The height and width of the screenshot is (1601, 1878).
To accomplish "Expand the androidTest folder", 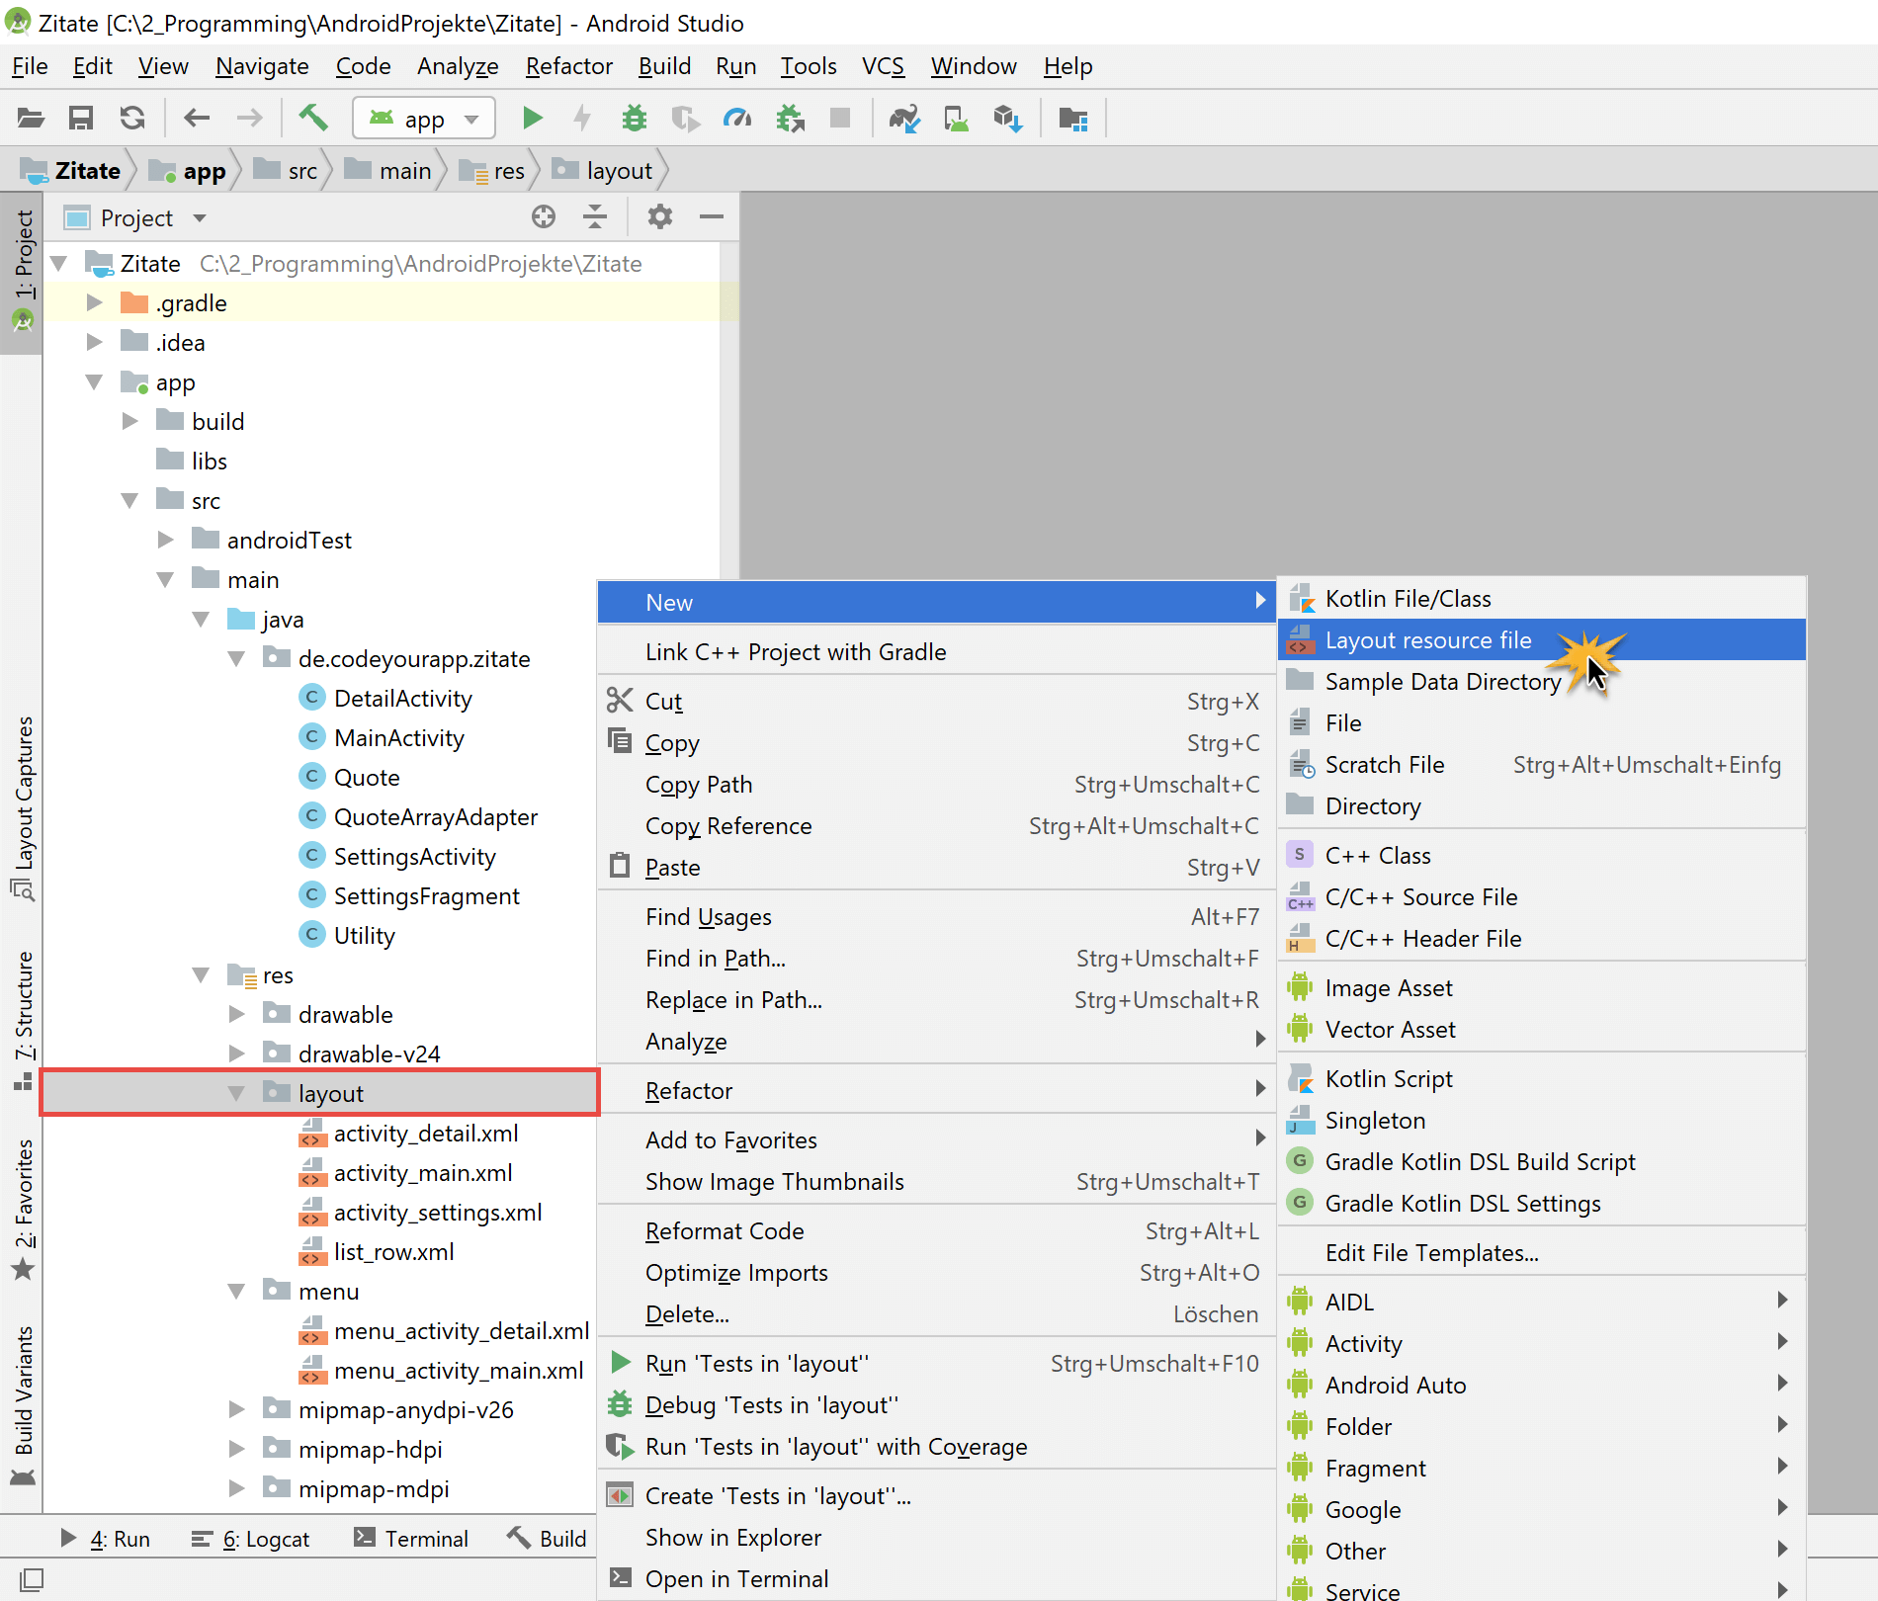I will (x=166, y=540).
